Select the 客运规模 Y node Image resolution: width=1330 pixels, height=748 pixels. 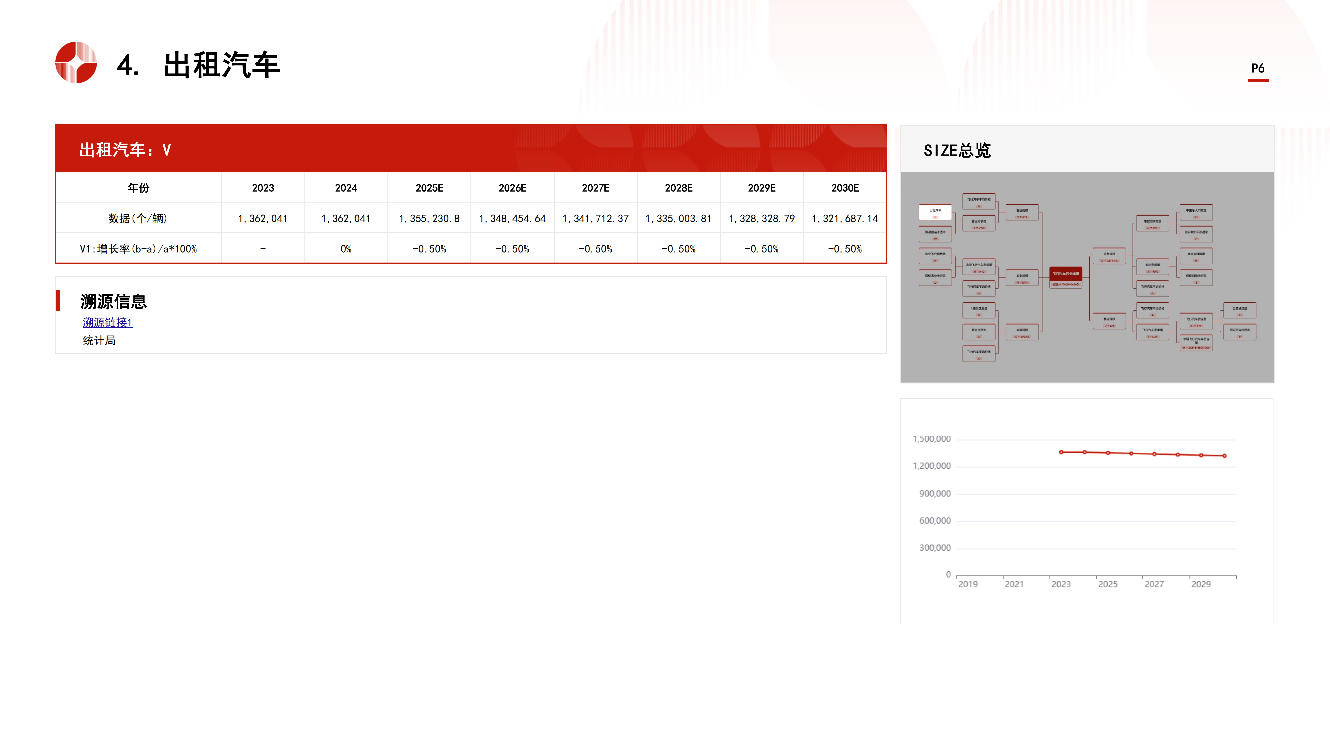[1022, 213]
